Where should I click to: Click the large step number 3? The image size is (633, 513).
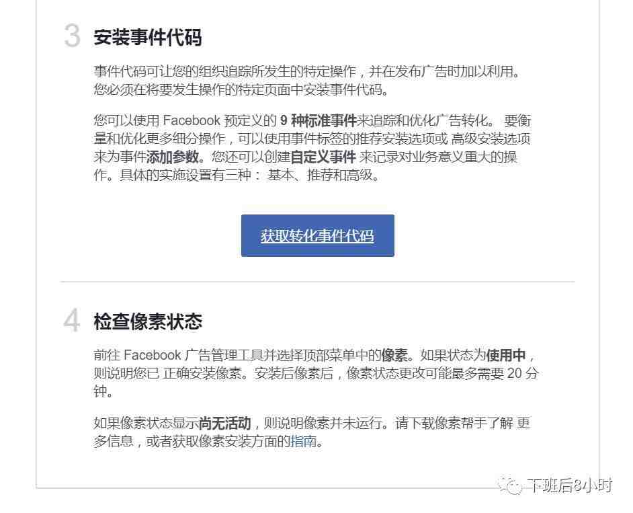pyautogui.click(x=73, y=36)
